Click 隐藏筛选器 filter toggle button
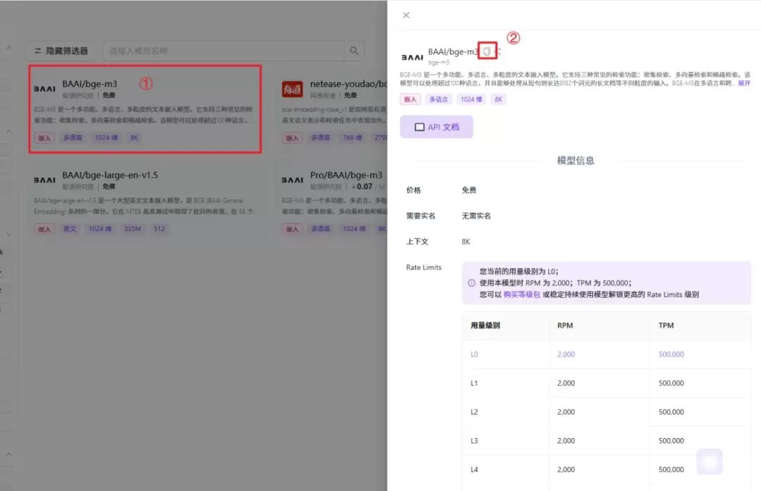 pyautogui.click(x=61, y=51)
